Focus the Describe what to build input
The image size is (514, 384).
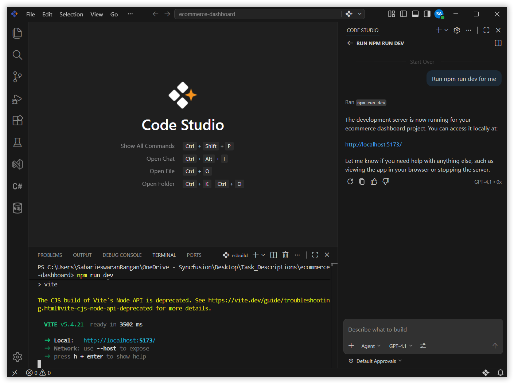[423, 329]
